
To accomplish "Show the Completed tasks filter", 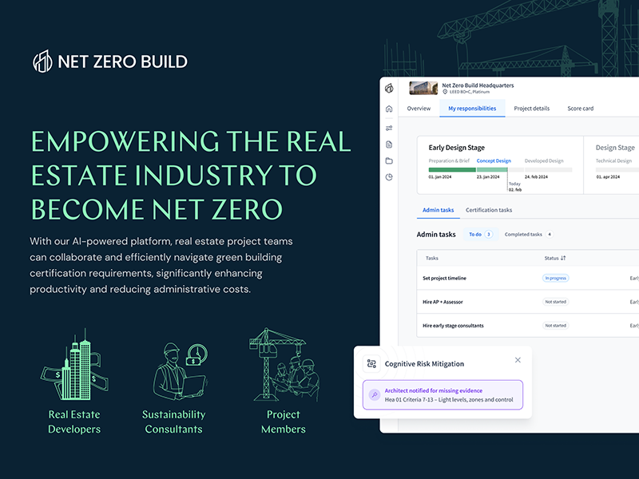I will 529,234.
